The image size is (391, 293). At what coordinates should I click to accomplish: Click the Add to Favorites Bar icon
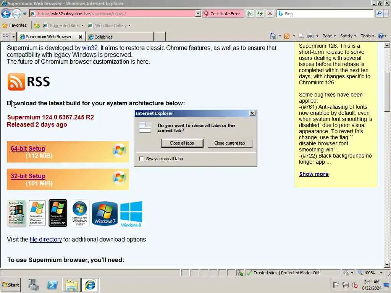(x=37, y=26)
